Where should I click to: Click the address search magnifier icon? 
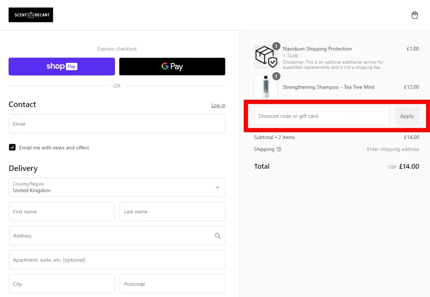218,236
